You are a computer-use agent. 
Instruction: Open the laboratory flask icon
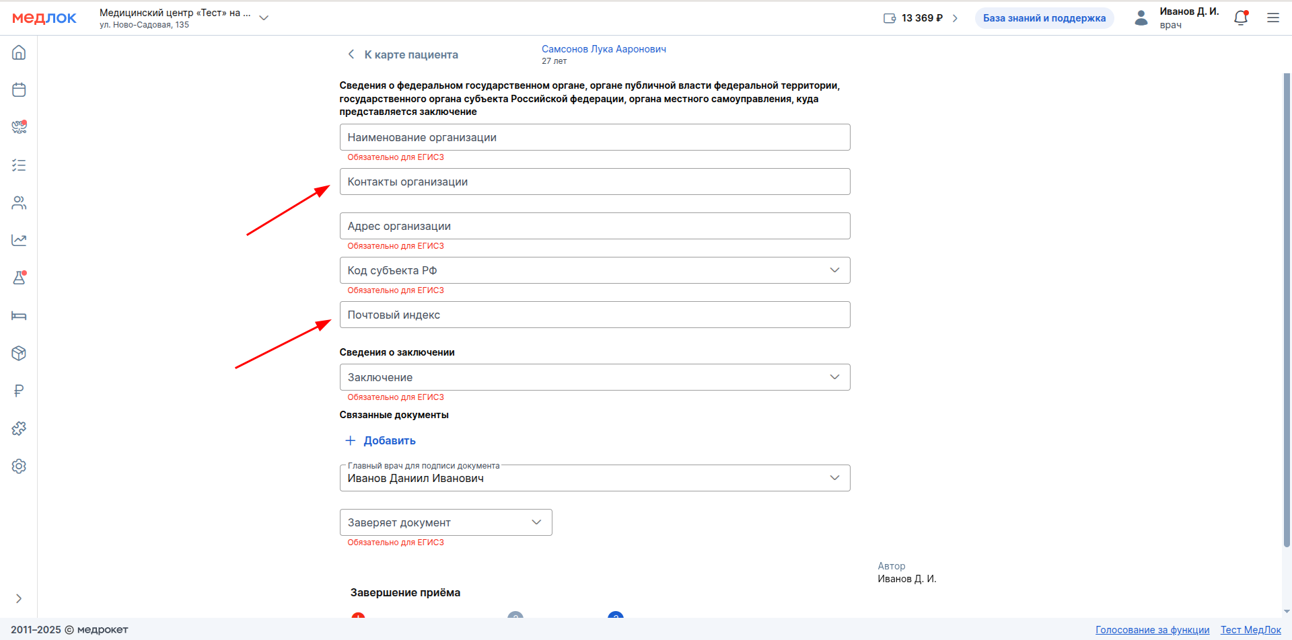pyautogui.click(x=19, y=278)
